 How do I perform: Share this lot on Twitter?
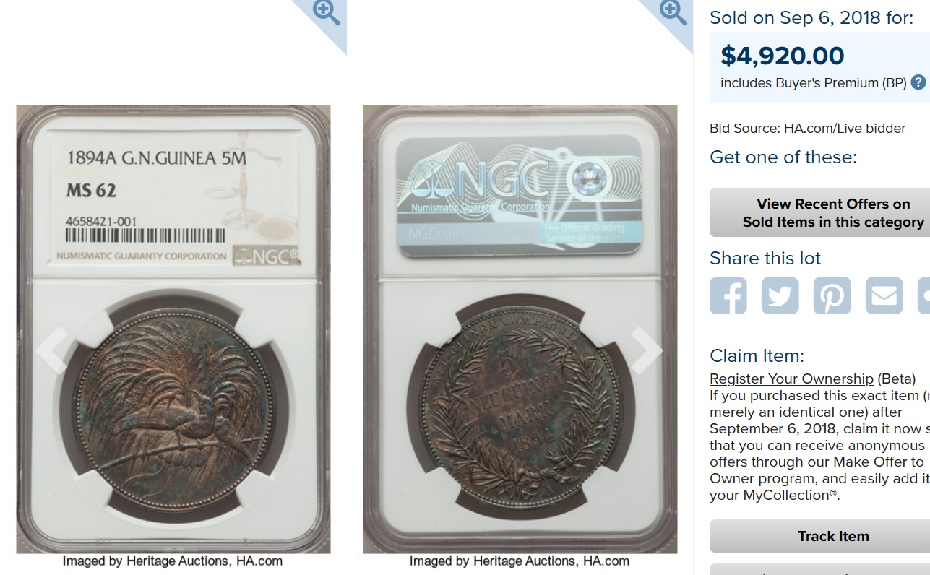780,295
